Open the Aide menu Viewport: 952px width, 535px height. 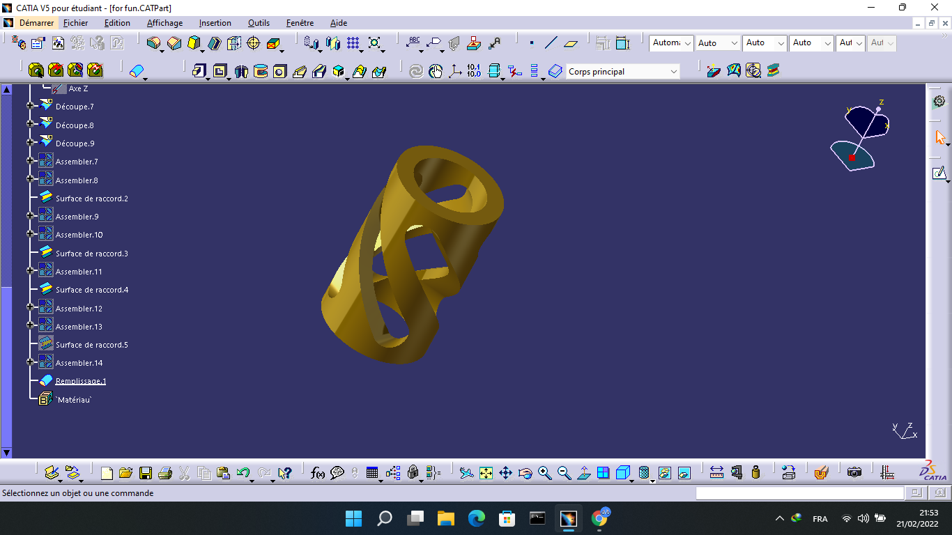[339, 23]
